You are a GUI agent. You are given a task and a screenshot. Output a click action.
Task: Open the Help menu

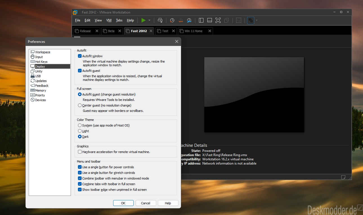click(x=130, y=20)
